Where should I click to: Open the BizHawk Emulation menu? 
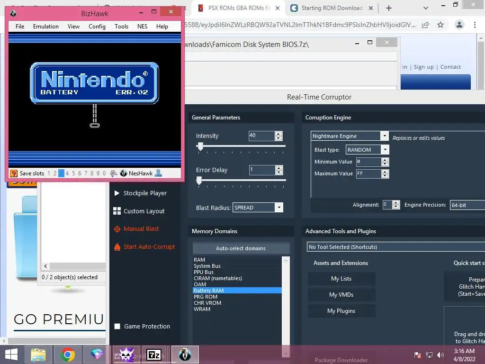pos(46,27)
